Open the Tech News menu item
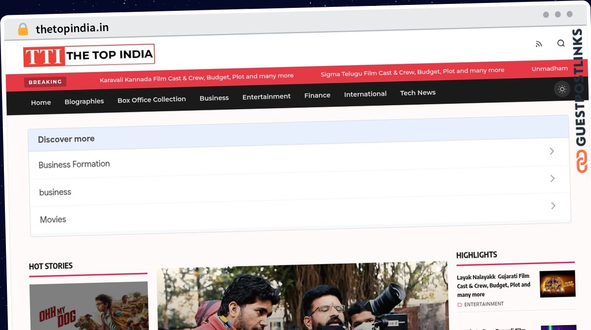The height and width of the screenshot is (330, 591). [x=418, y=93]
